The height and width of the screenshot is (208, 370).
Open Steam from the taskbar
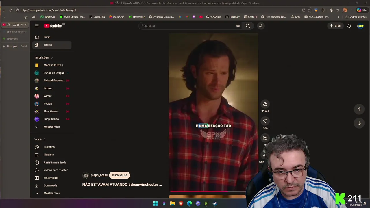pyautogui.click(x=215, y=203)
